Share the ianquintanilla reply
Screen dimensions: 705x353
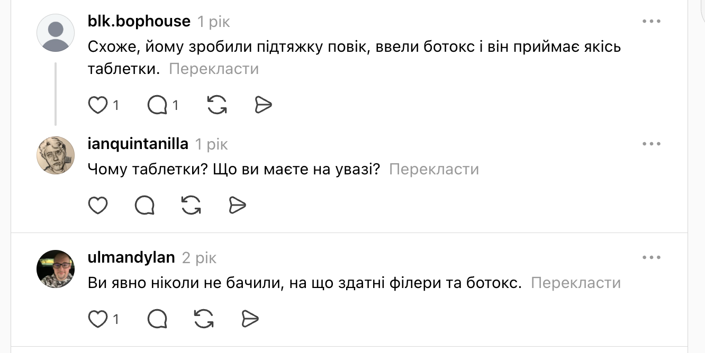[x=238, y=205]
